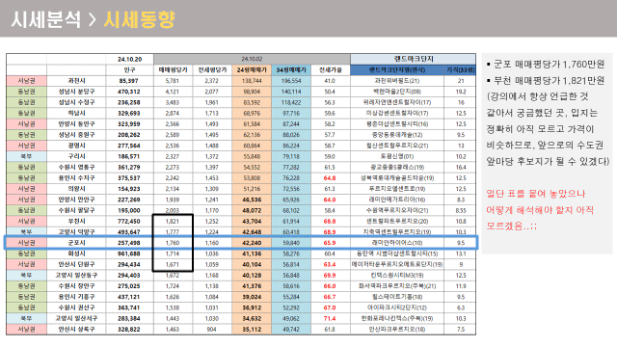This screenshot has width=617, height=347.
Task: Select the '수원시 영통구' city cell
Action: 76,167
